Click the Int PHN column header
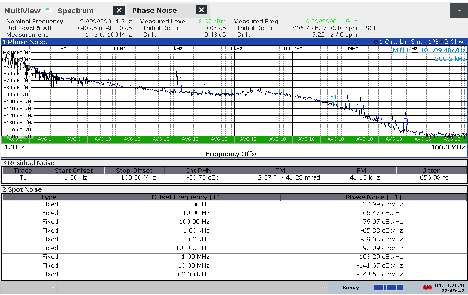 pyautogui.click(x=199, y=171)
